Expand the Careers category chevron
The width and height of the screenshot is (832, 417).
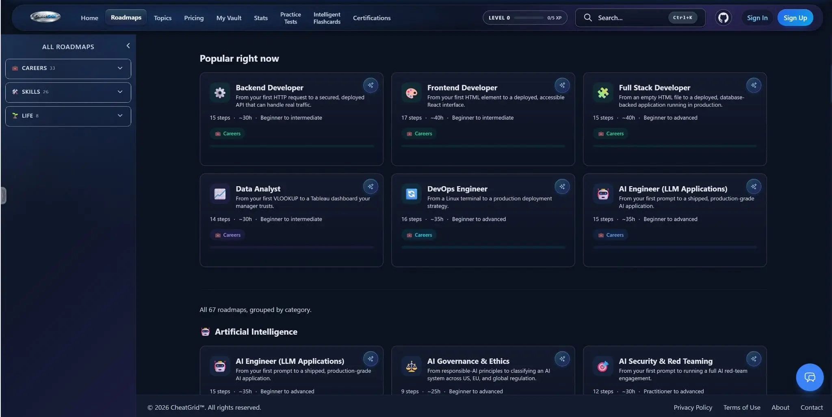click(x=120, y=68)
